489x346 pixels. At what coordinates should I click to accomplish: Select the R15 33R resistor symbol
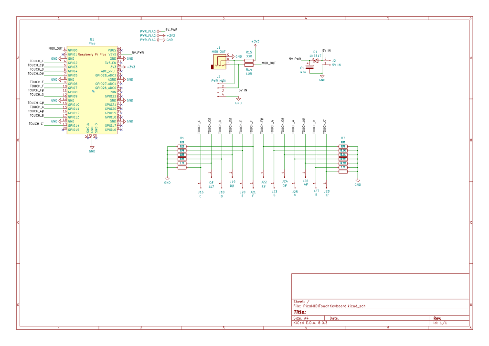249,60
